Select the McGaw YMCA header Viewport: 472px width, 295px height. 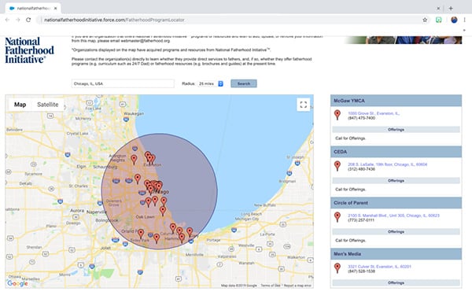(396, 101)
